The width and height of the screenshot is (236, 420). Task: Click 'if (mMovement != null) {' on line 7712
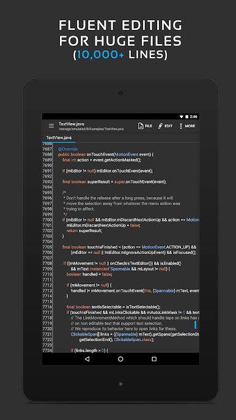[89, 285]
